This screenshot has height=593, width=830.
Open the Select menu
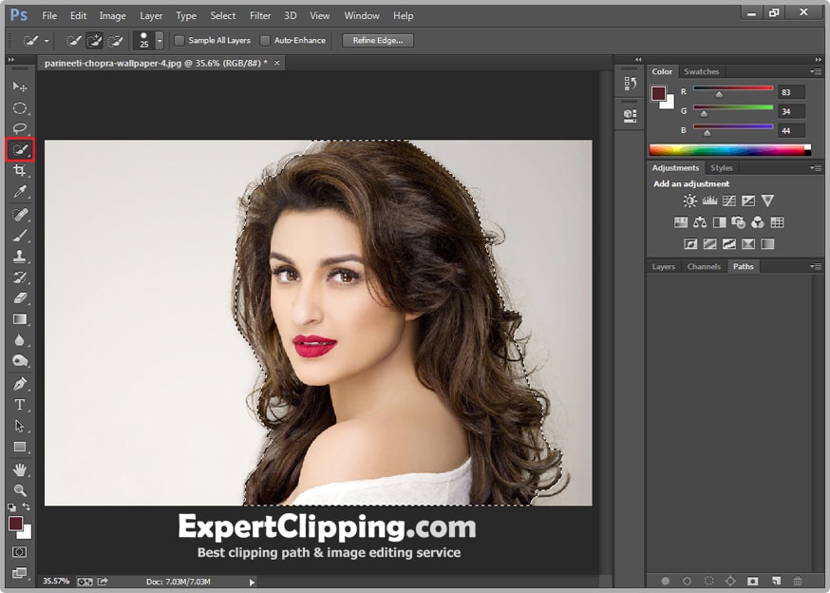tap(222, 15)
